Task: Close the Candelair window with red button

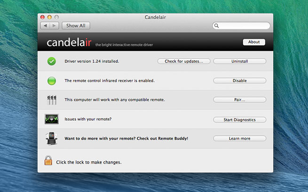Action: (42, 17)
